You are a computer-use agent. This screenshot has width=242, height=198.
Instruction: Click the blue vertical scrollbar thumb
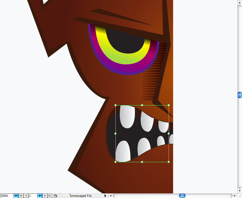(x=240, y=95)
